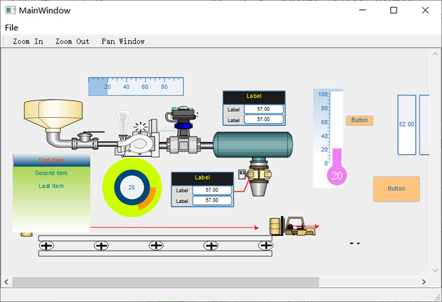Open the File menu
The width and height of the screenshot is (442, 302).
pos(12,28)
